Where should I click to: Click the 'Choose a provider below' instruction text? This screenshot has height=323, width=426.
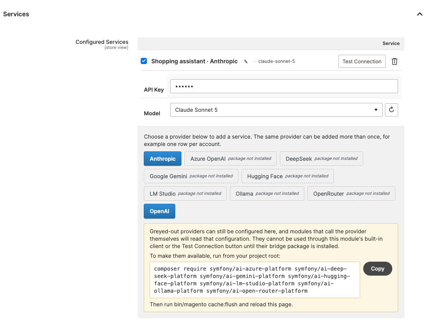pos(267,141)
